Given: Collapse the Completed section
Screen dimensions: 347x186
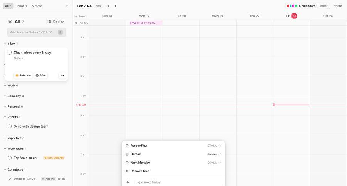Looking at the screenshot, I should (5, 170).
